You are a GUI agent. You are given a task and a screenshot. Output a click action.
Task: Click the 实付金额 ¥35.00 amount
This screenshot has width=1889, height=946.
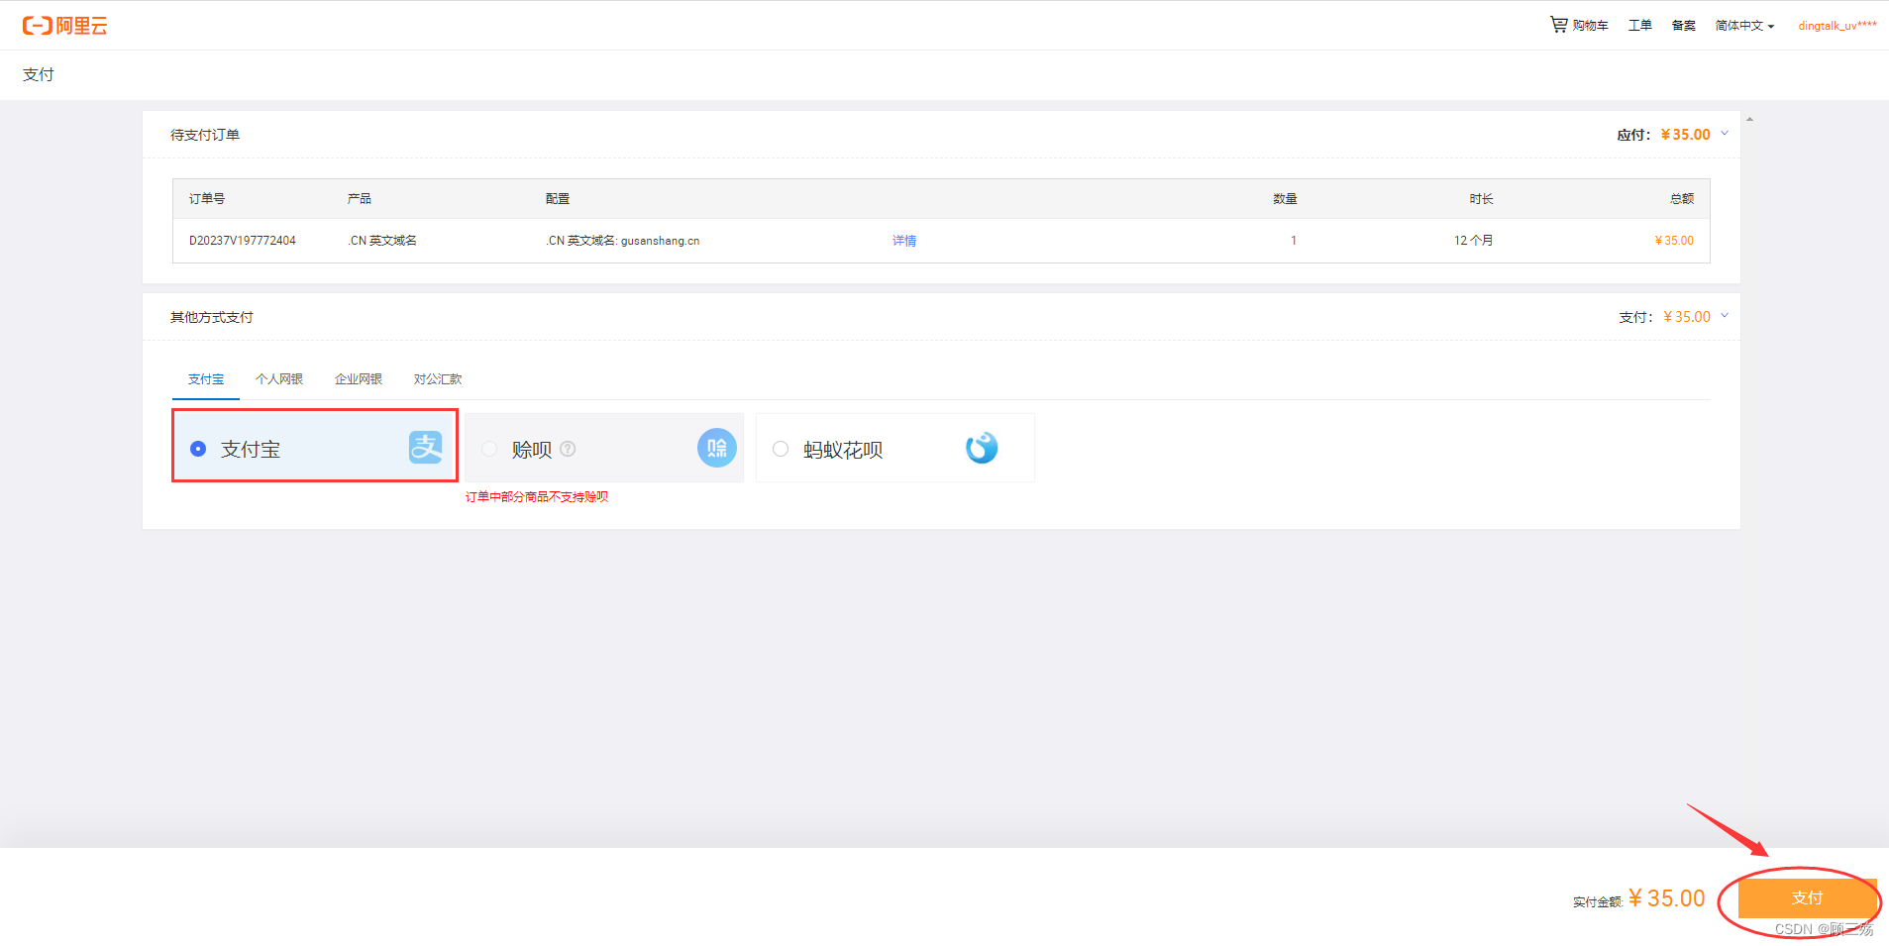tap(1667, 898)
